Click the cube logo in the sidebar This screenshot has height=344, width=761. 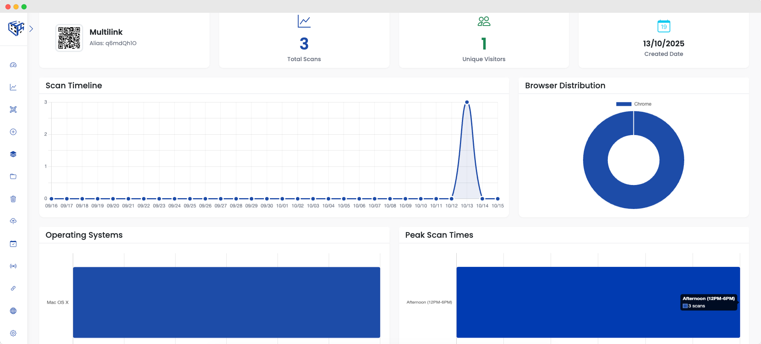[16, 28]
